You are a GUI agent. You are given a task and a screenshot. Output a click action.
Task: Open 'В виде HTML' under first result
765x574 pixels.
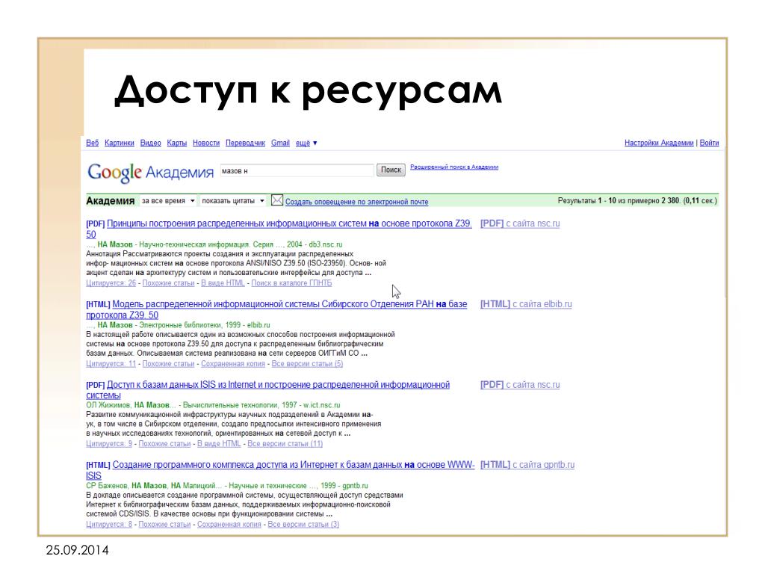pyautogui.click(x=223, y=283)
